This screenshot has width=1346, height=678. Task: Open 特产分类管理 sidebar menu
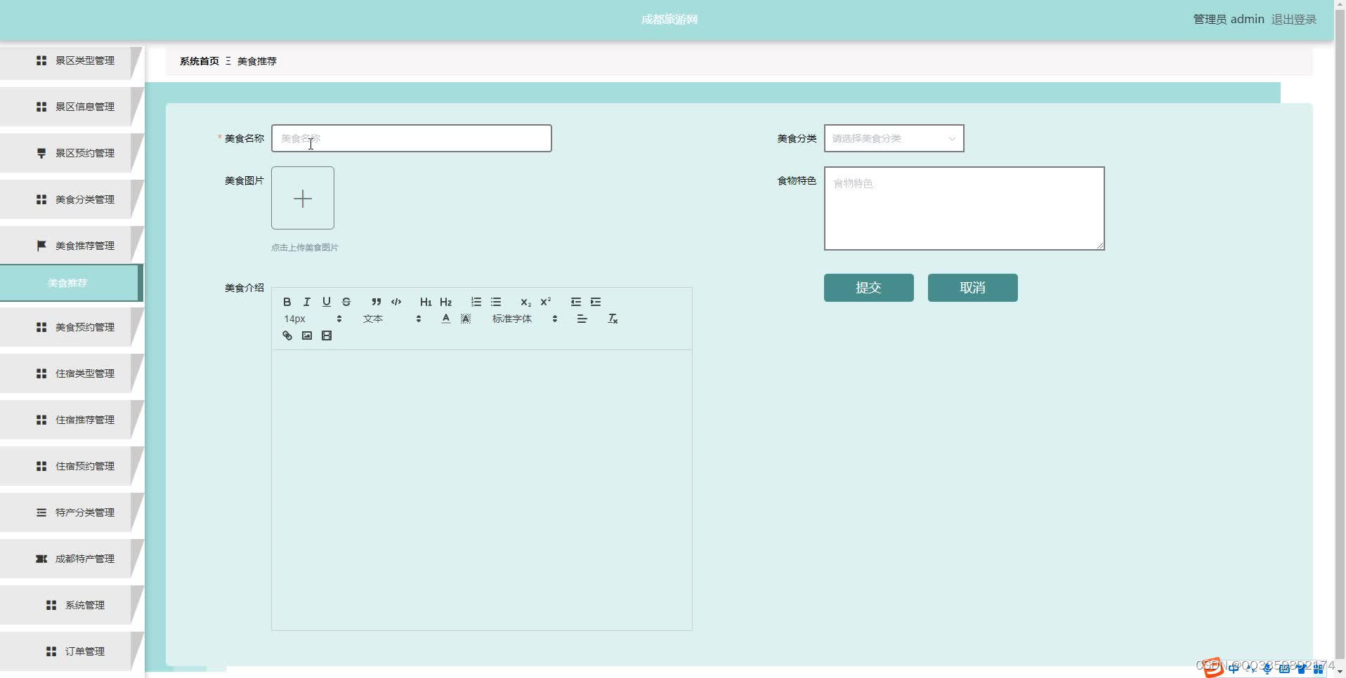pyautogui.click(x=71, y=512)
